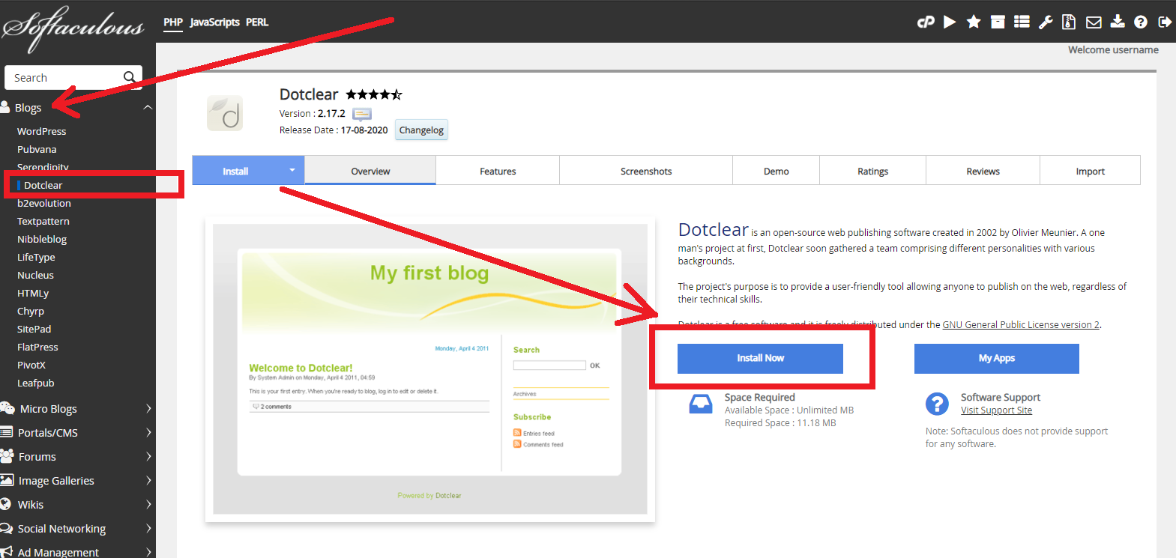Open the Screenshots tab
Image resolution: width=1176 pixels, height=558 pixels.
(x=646, y=171)
